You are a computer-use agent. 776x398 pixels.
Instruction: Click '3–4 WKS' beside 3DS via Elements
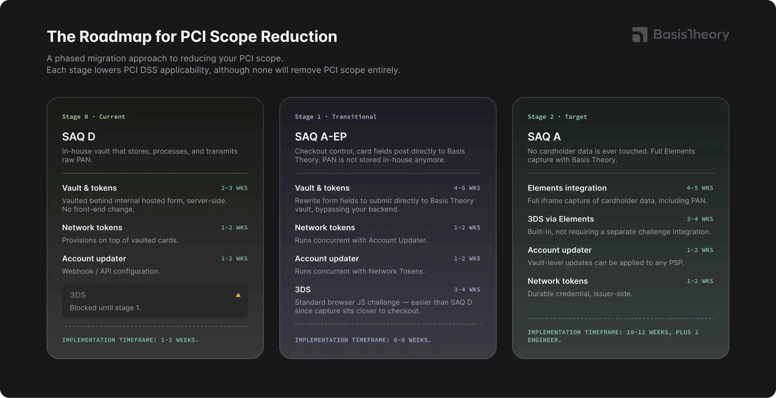point(700,219)
